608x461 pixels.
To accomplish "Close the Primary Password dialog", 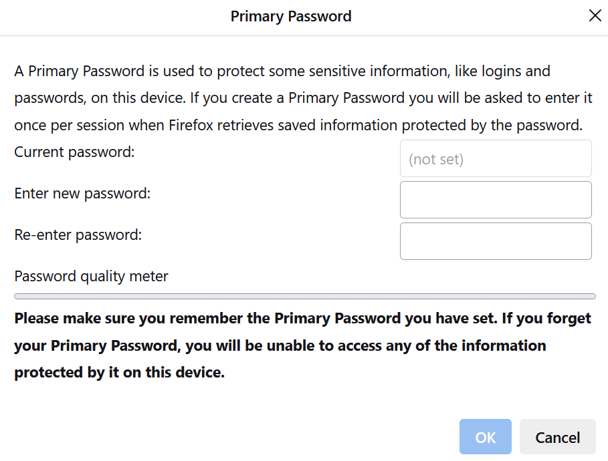I will (x=595, y=16).
